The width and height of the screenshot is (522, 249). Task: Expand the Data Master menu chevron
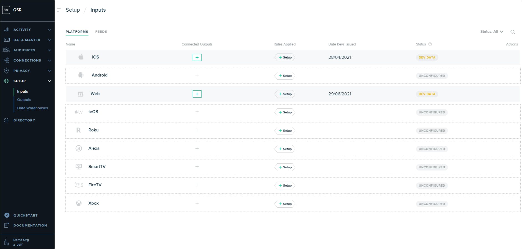pyautogui.click(x=49, y=40)
